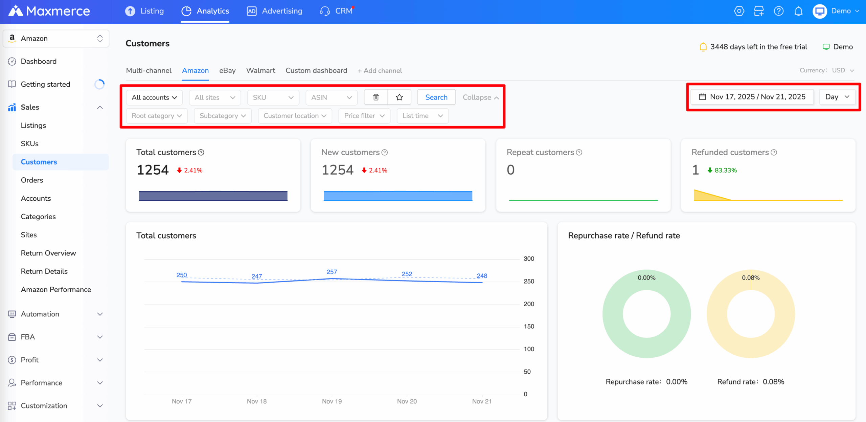The width and height of the screenshot is (866, 422).
Task: Click the trash clear-filters icon
Action: pos(376,97)
